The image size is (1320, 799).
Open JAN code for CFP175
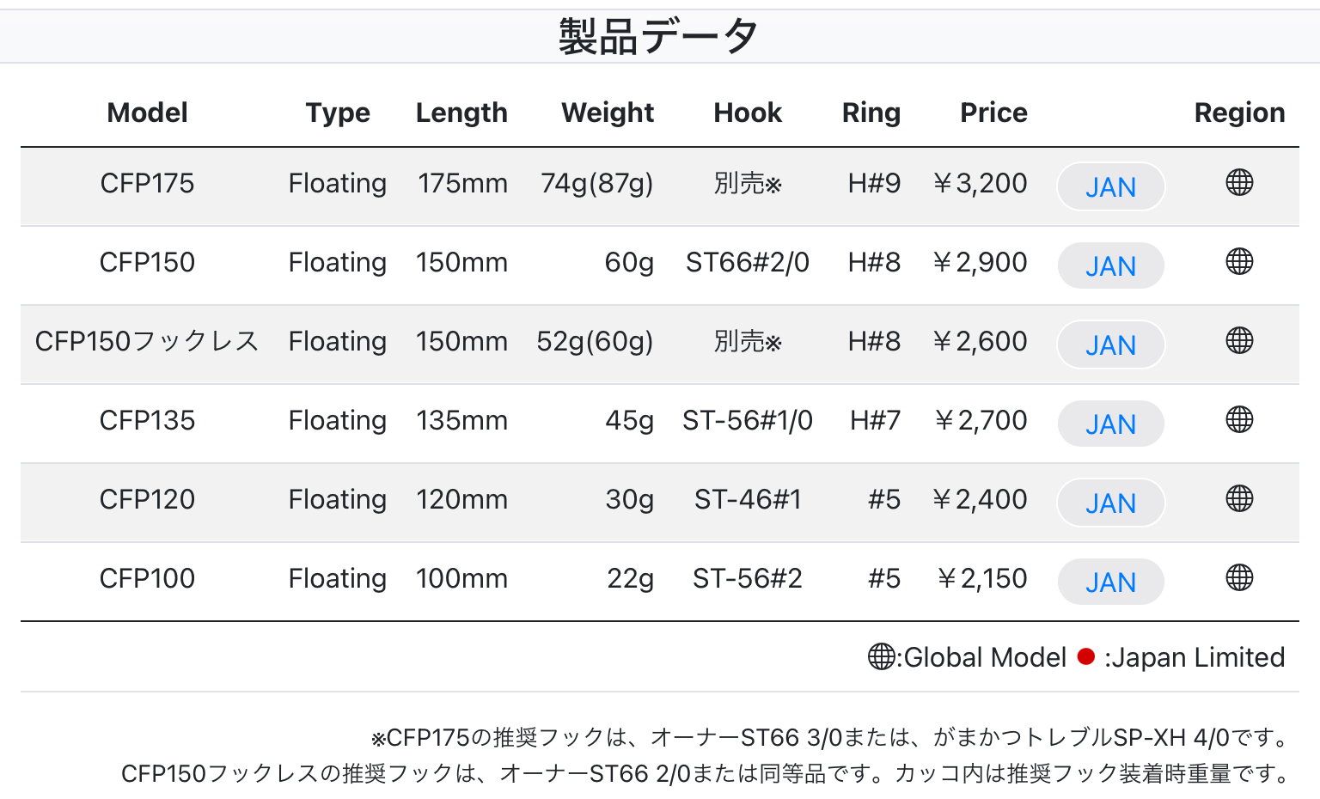click(x=1110, y=186)
